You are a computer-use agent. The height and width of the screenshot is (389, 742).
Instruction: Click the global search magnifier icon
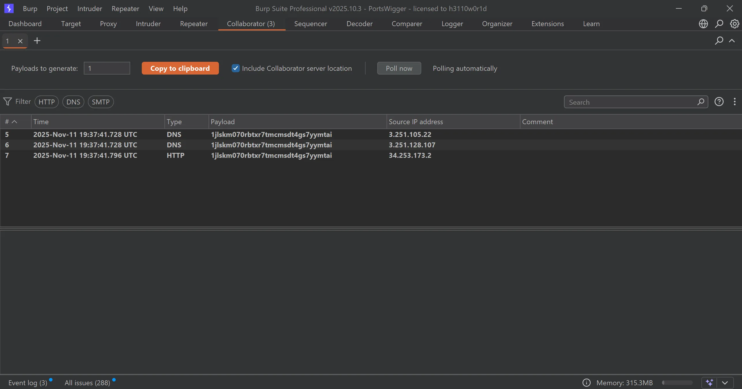click(x=719, y=24)
